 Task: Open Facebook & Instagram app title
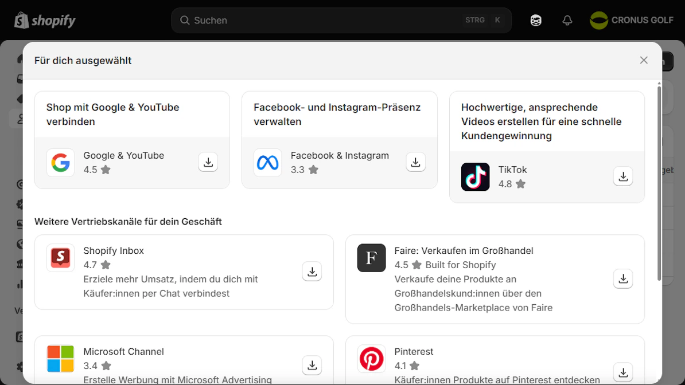pyautogui.click(x=340, y=155)
